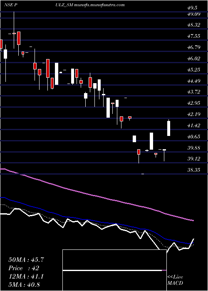This screenshot has width=208, height=291.
Task: Click the munafa.munafasutra.com chart title text
Action: (x=99, y=5)
